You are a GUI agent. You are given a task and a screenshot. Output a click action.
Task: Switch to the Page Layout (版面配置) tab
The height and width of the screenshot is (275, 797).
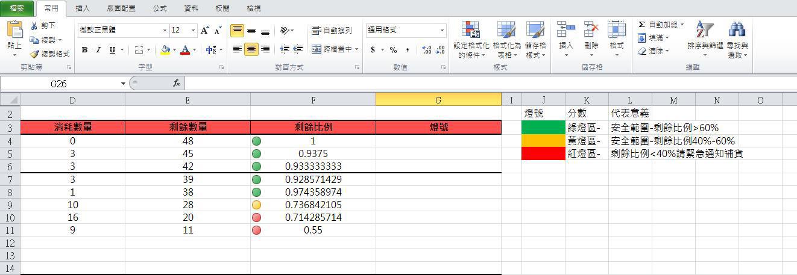pos(121,8)
